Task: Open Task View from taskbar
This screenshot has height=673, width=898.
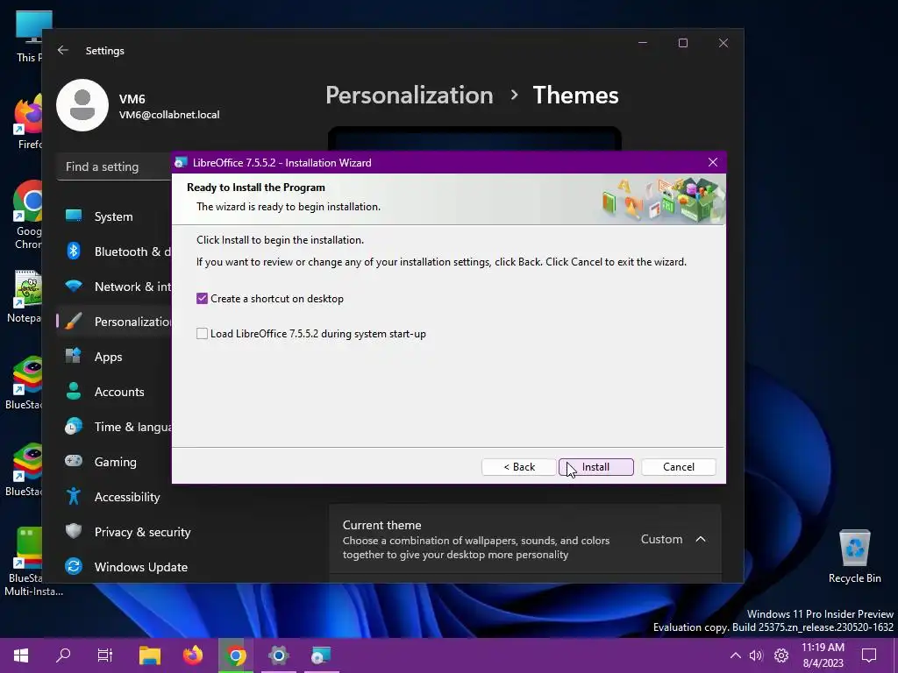Action: 105,655
